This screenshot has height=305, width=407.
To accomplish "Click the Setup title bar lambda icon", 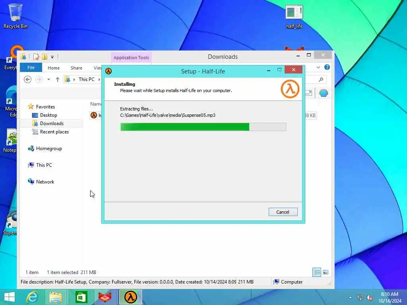I will point(109,71).
